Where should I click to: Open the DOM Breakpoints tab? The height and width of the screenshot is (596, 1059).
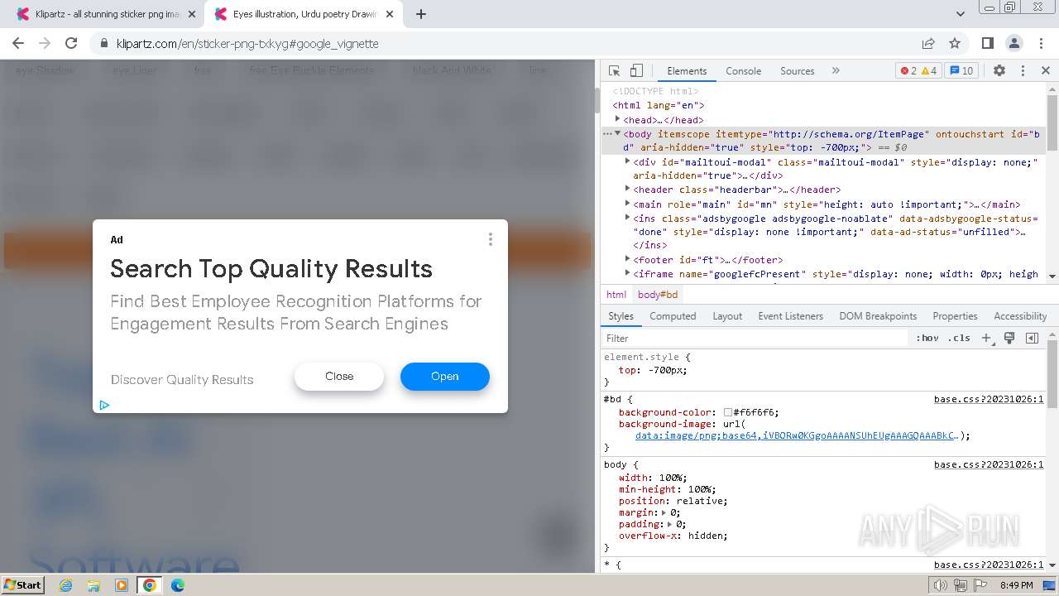click(x=878, y=316)
